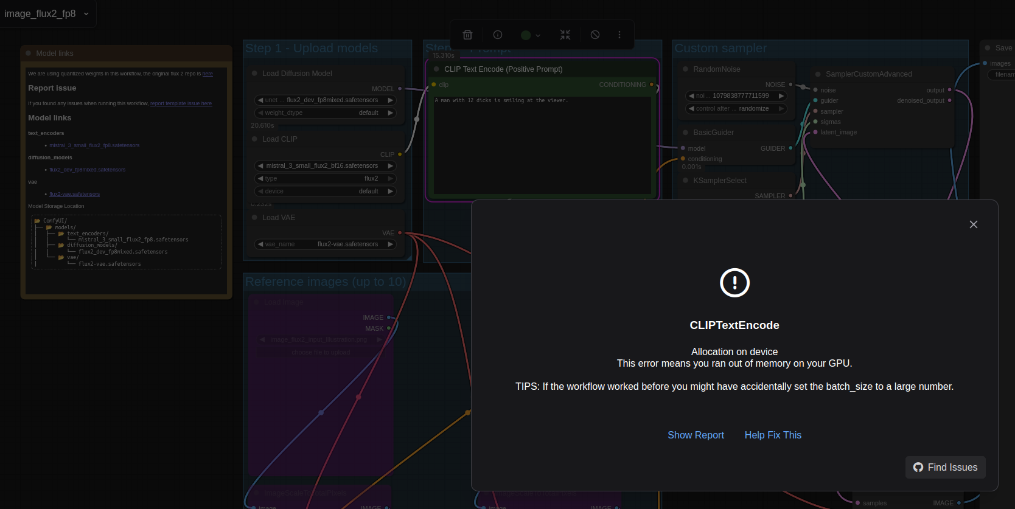Viewport: 1015px width, 509px height.
Task: Click sigmas input slot on SamplerCustomAdvanced
Action: 815,122
